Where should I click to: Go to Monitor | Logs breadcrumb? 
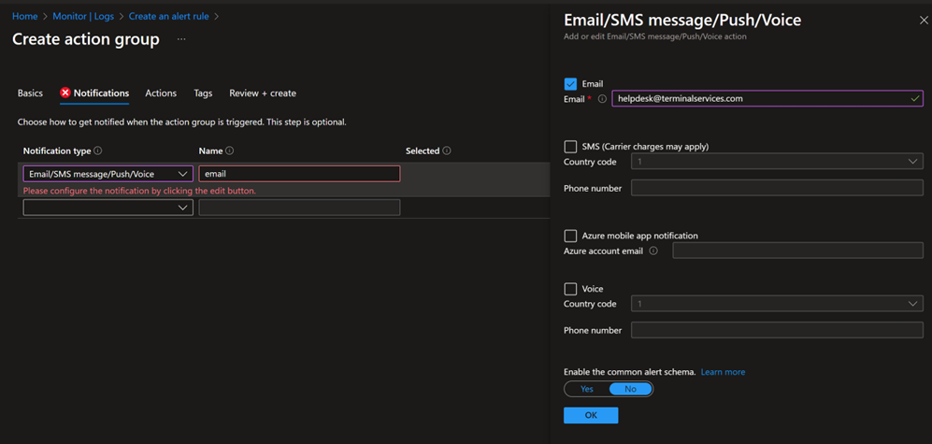(82, 16)
